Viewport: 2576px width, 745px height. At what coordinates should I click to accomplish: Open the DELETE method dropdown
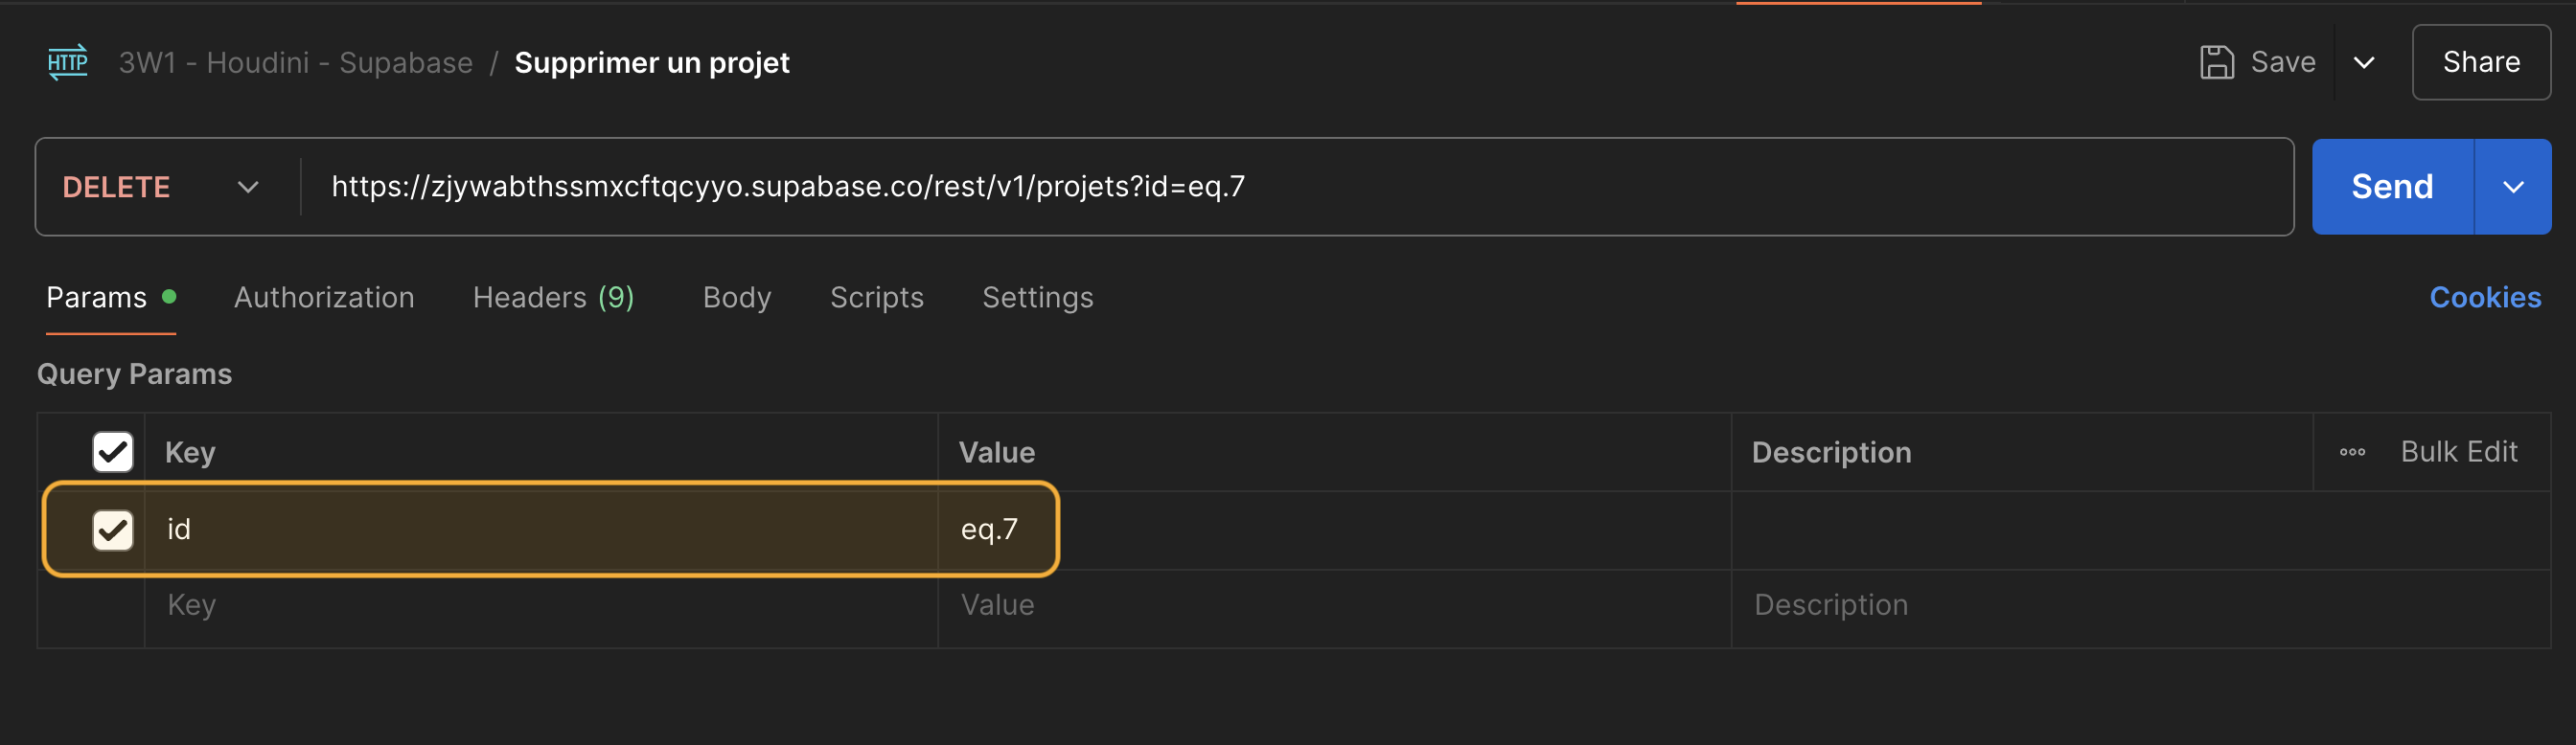click(161, 188)
